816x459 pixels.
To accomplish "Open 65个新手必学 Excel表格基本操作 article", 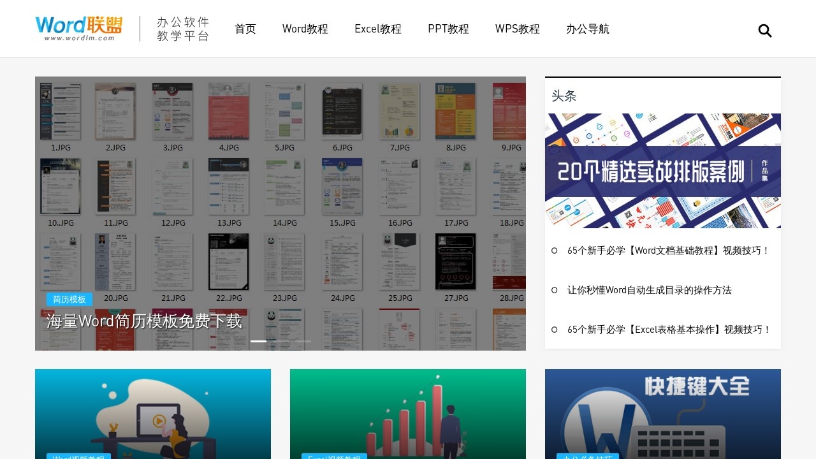I will (669, 330).
